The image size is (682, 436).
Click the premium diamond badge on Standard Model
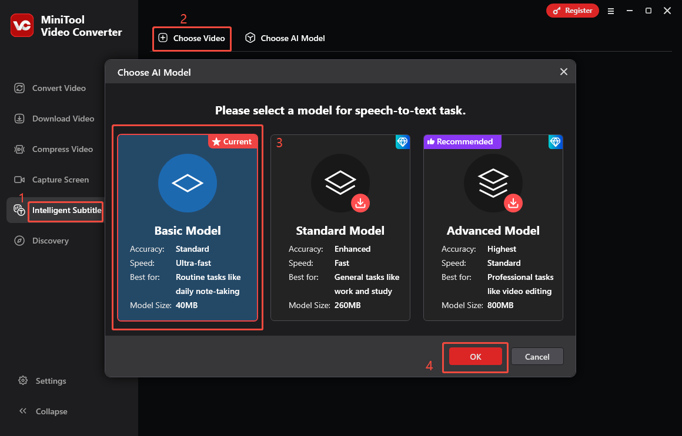(x=403, y=141)
